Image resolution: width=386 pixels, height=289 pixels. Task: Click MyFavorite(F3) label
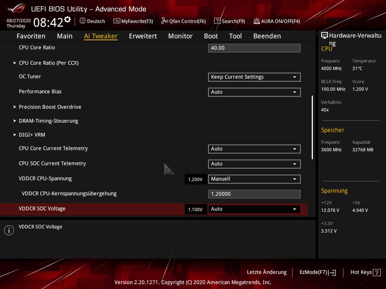[x=137, y=21]
